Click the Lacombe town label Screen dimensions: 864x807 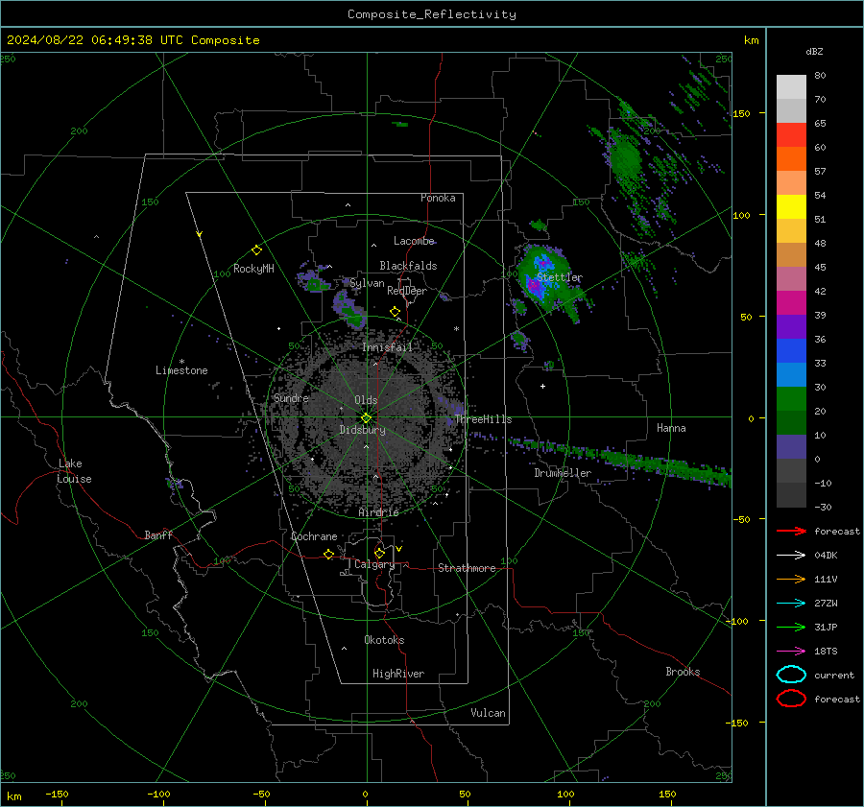pos(414,241)
